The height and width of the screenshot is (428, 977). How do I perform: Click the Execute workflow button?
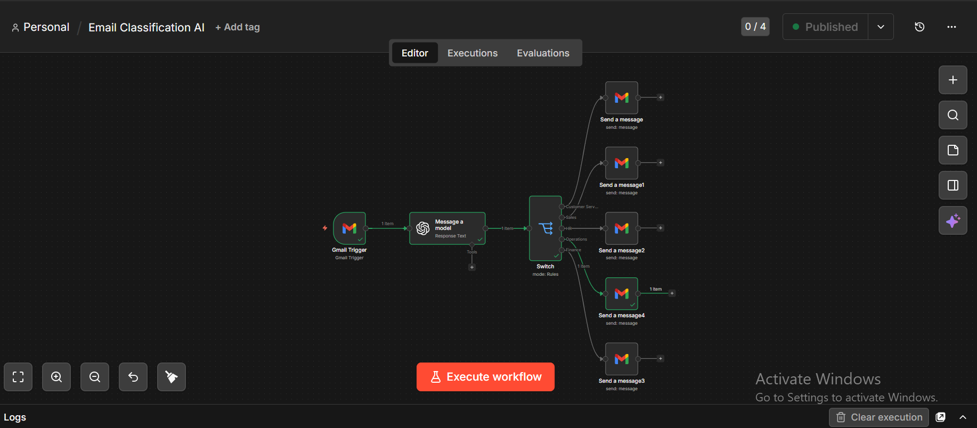click(x=485, y=377)
